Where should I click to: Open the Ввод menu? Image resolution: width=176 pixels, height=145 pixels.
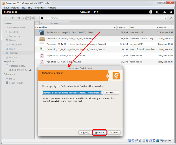coord(30,8)
